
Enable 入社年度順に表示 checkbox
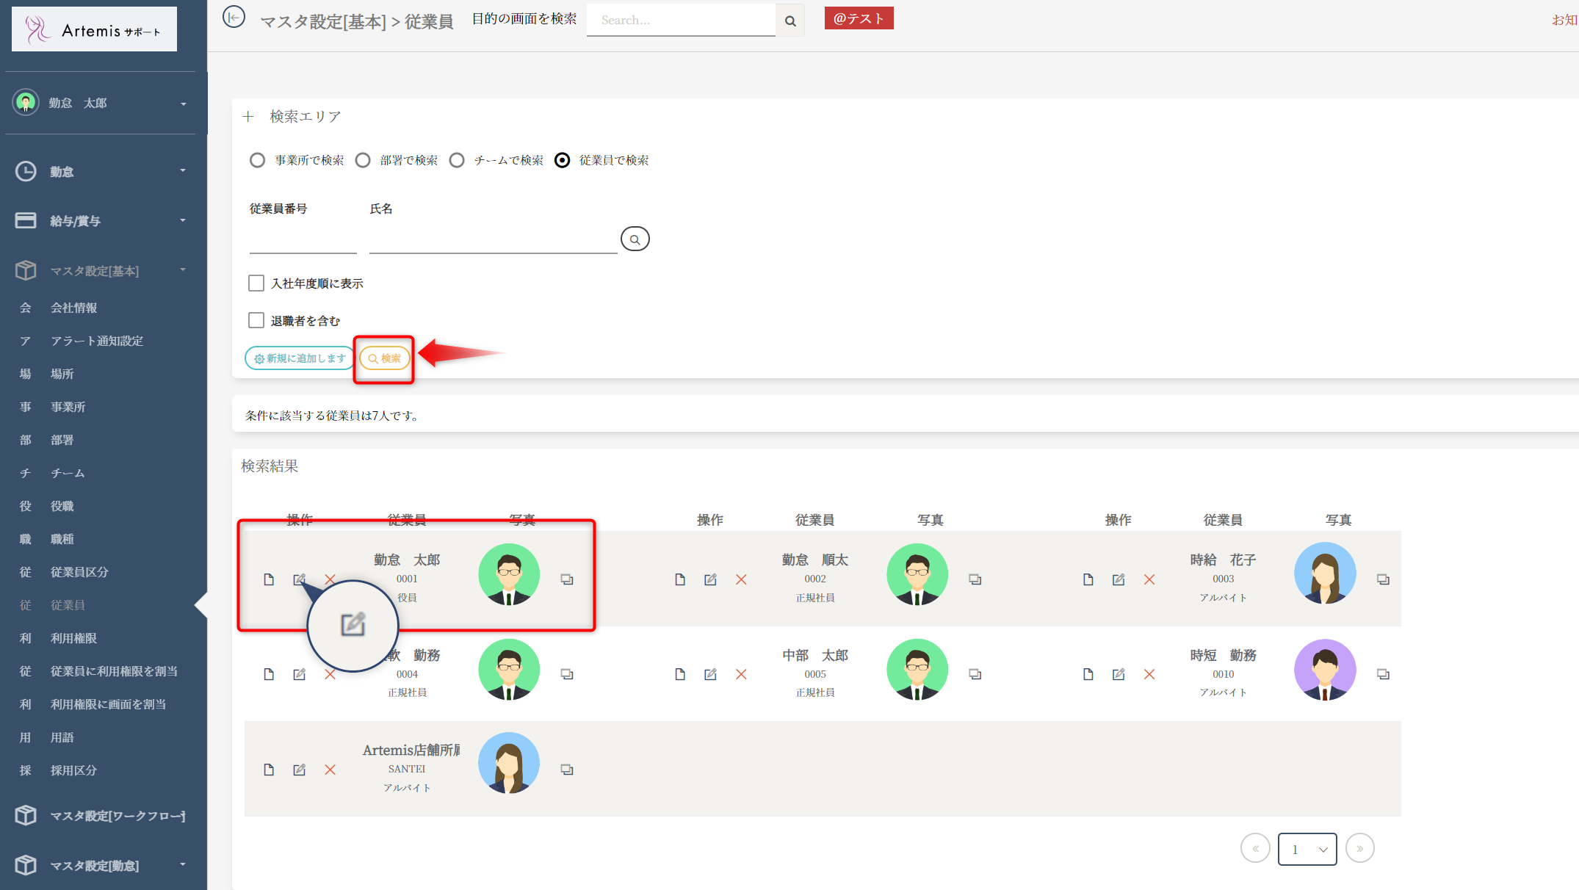256,283
